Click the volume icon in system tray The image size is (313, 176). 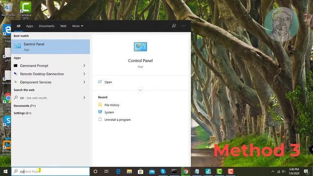click(283, 172)
